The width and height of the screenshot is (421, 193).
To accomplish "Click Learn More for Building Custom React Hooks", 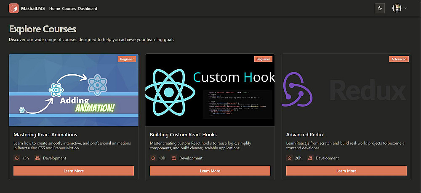I will pyautogui.click(x=210, y=171).
